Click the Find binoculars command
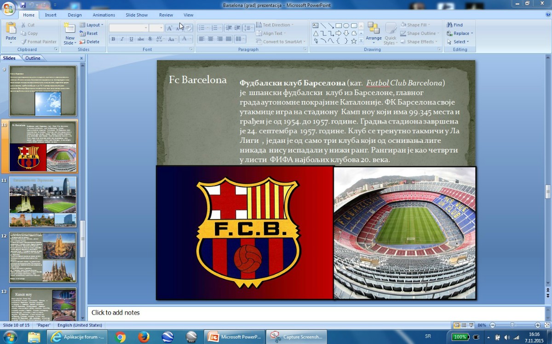552x344 pixels. pos(454,25)
